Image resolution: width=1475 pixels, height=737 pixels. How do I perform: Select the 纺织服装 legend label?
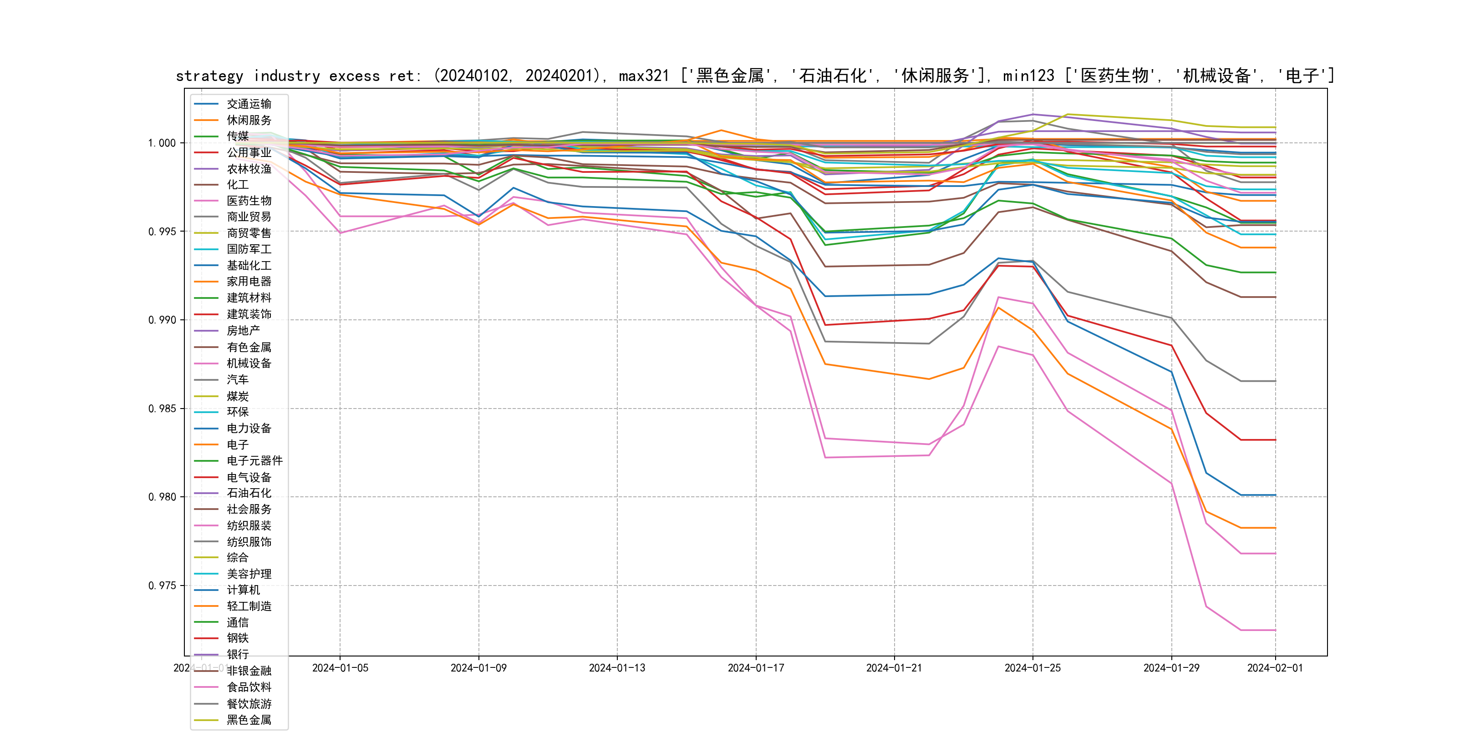point(249,525)
